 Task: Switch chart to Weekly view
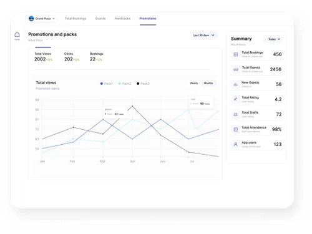194,83
